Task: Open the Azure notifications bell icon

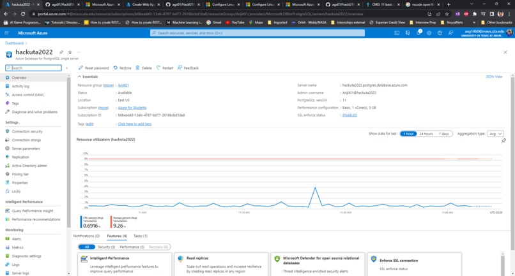Action: (419, 33)
